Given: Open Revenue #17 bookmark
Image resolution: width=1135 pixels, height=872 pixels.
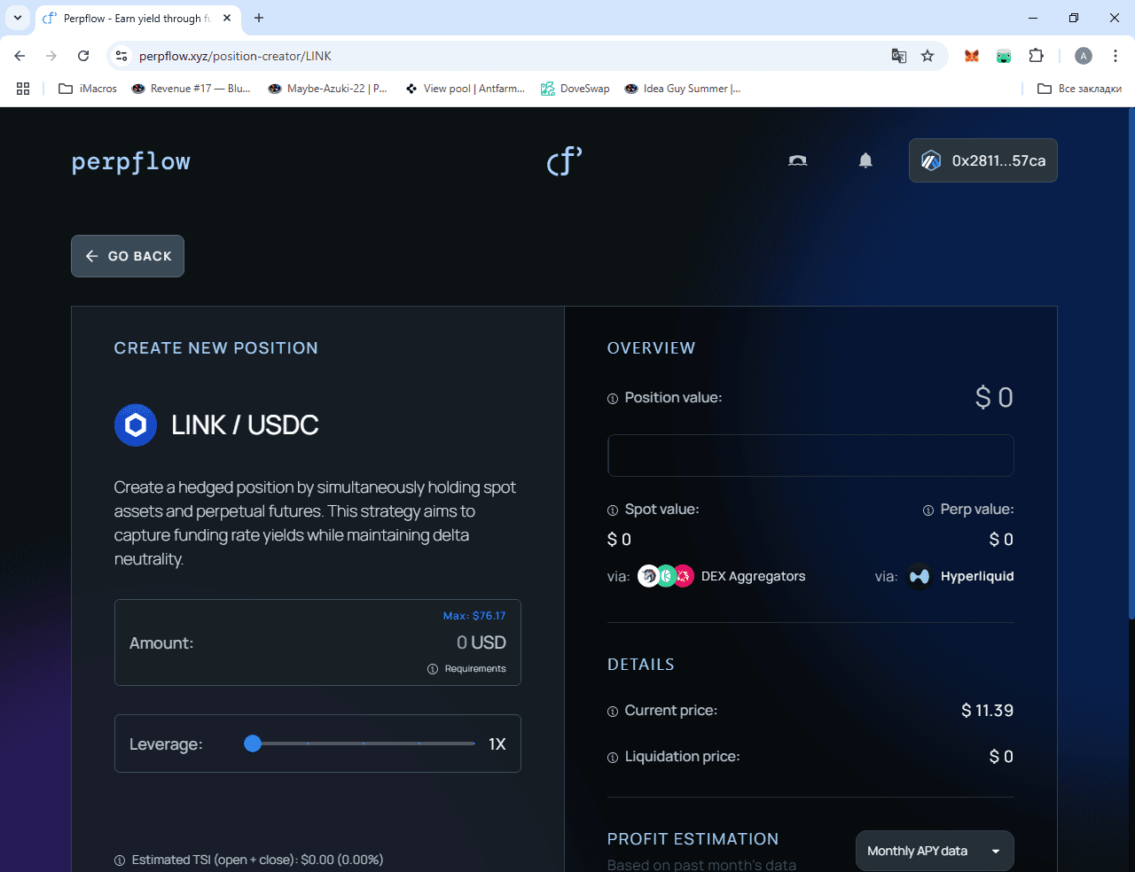Looking at the screenshot, I should (191, 89).
